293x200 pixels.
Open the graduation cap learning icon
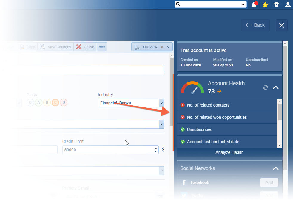pyautogui.click(x=276, y=4)
